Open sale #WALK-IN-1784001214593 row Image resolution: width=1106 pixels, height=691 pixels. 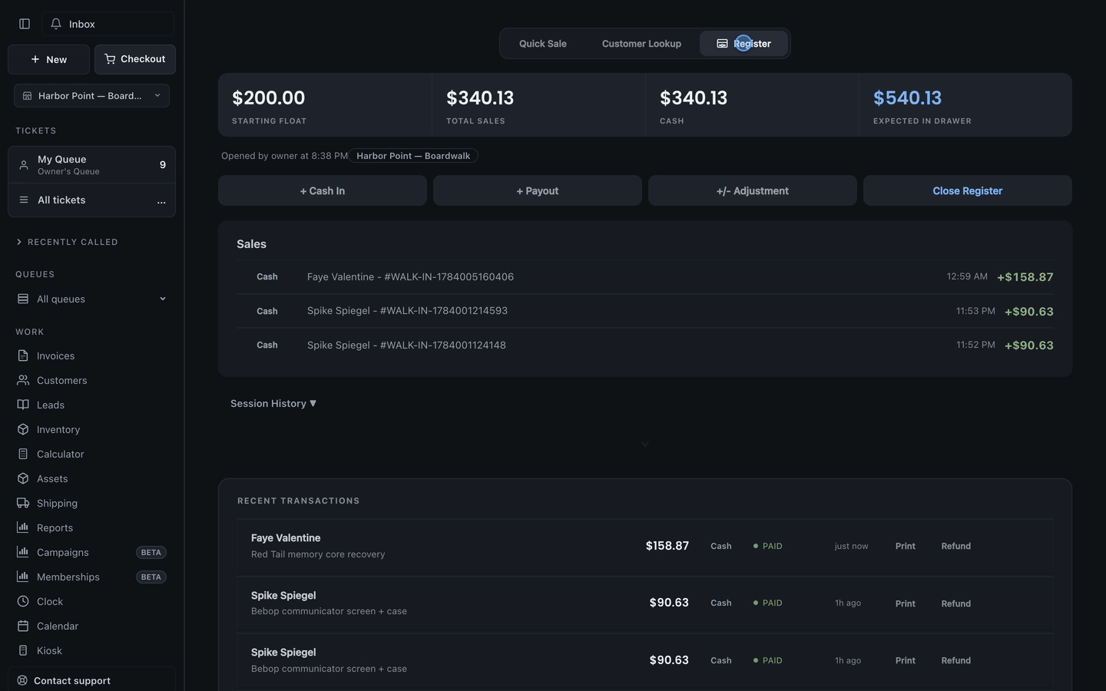(645, 311)
